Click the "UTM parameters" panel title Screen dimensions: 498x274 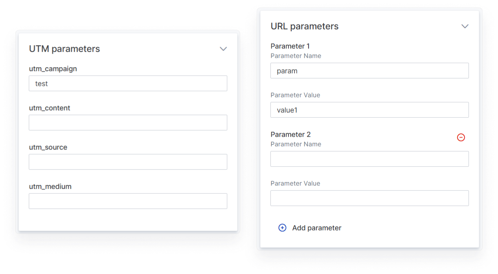(x=64, y=49)
